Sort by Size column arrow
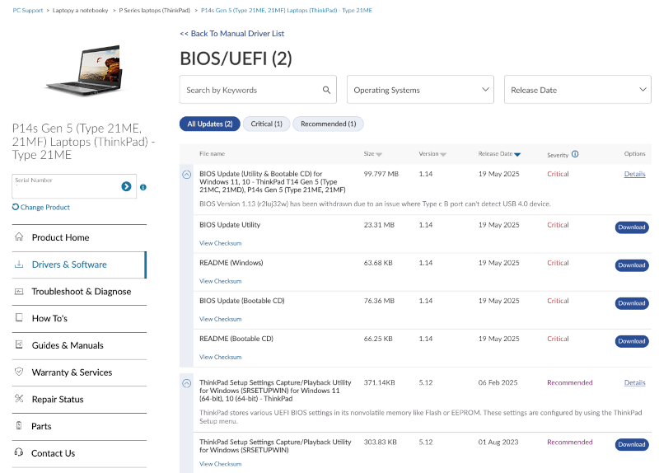The image size is (659, 473). click(x=379, y=154)
